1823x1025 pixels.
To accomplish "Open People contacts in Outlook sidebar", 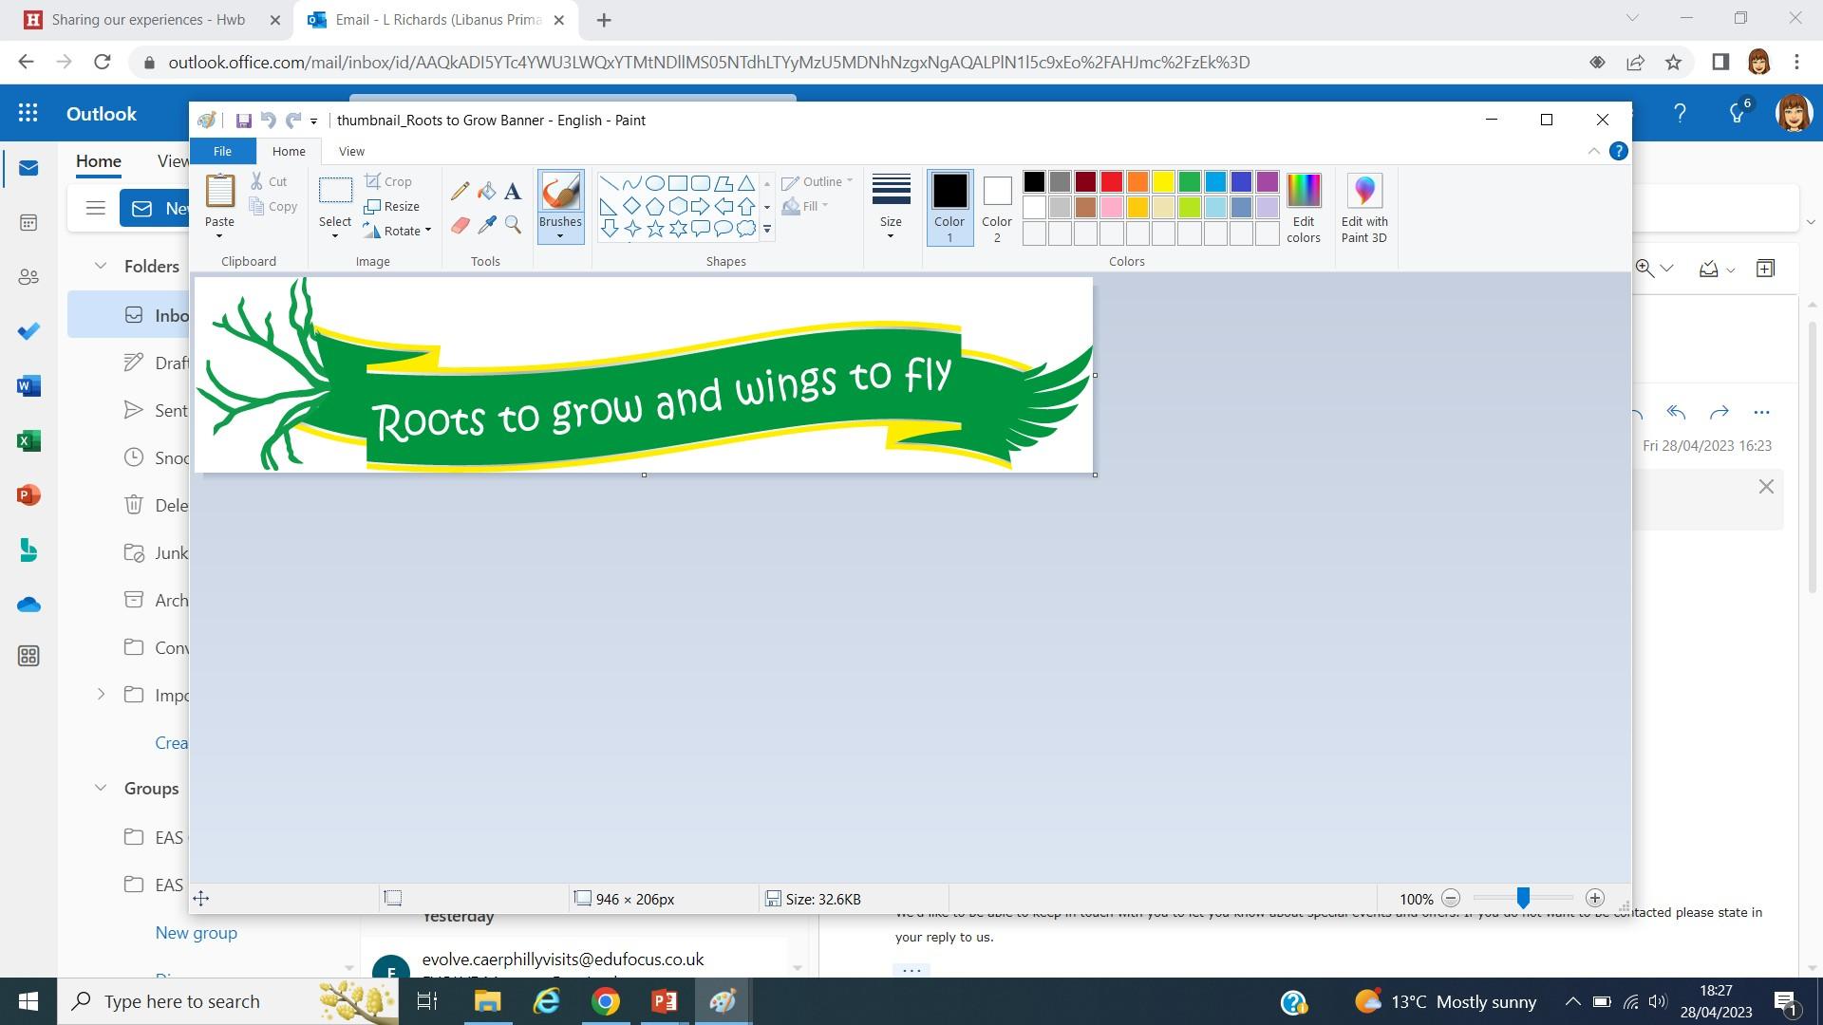I will pos(28,277).
